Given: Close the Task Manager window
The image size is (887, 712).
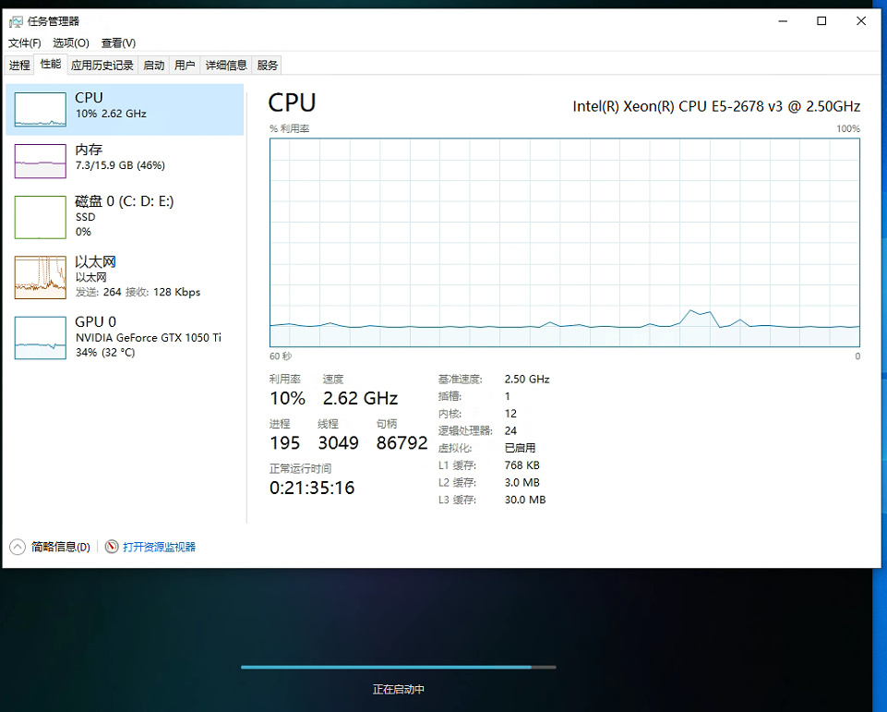Looking at the screenshot, I should click(x=861, y=21).
